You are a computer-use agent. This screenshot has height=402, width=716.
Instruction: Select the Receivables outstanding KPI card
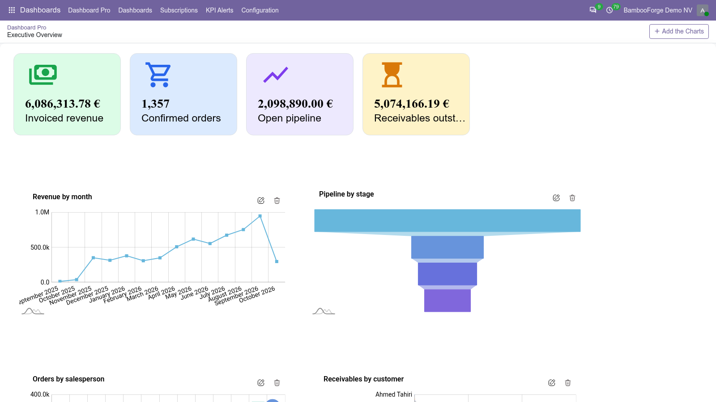[x=416, y=94]
